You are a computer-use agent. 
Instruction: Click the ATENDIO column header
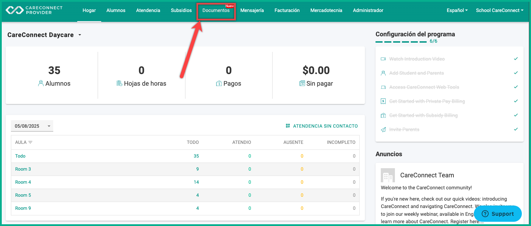(x=242, y=142)
